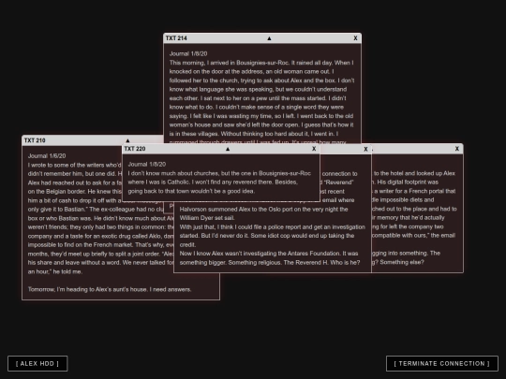Collapse the TXT 220 window with triangle

coord(228,149)
